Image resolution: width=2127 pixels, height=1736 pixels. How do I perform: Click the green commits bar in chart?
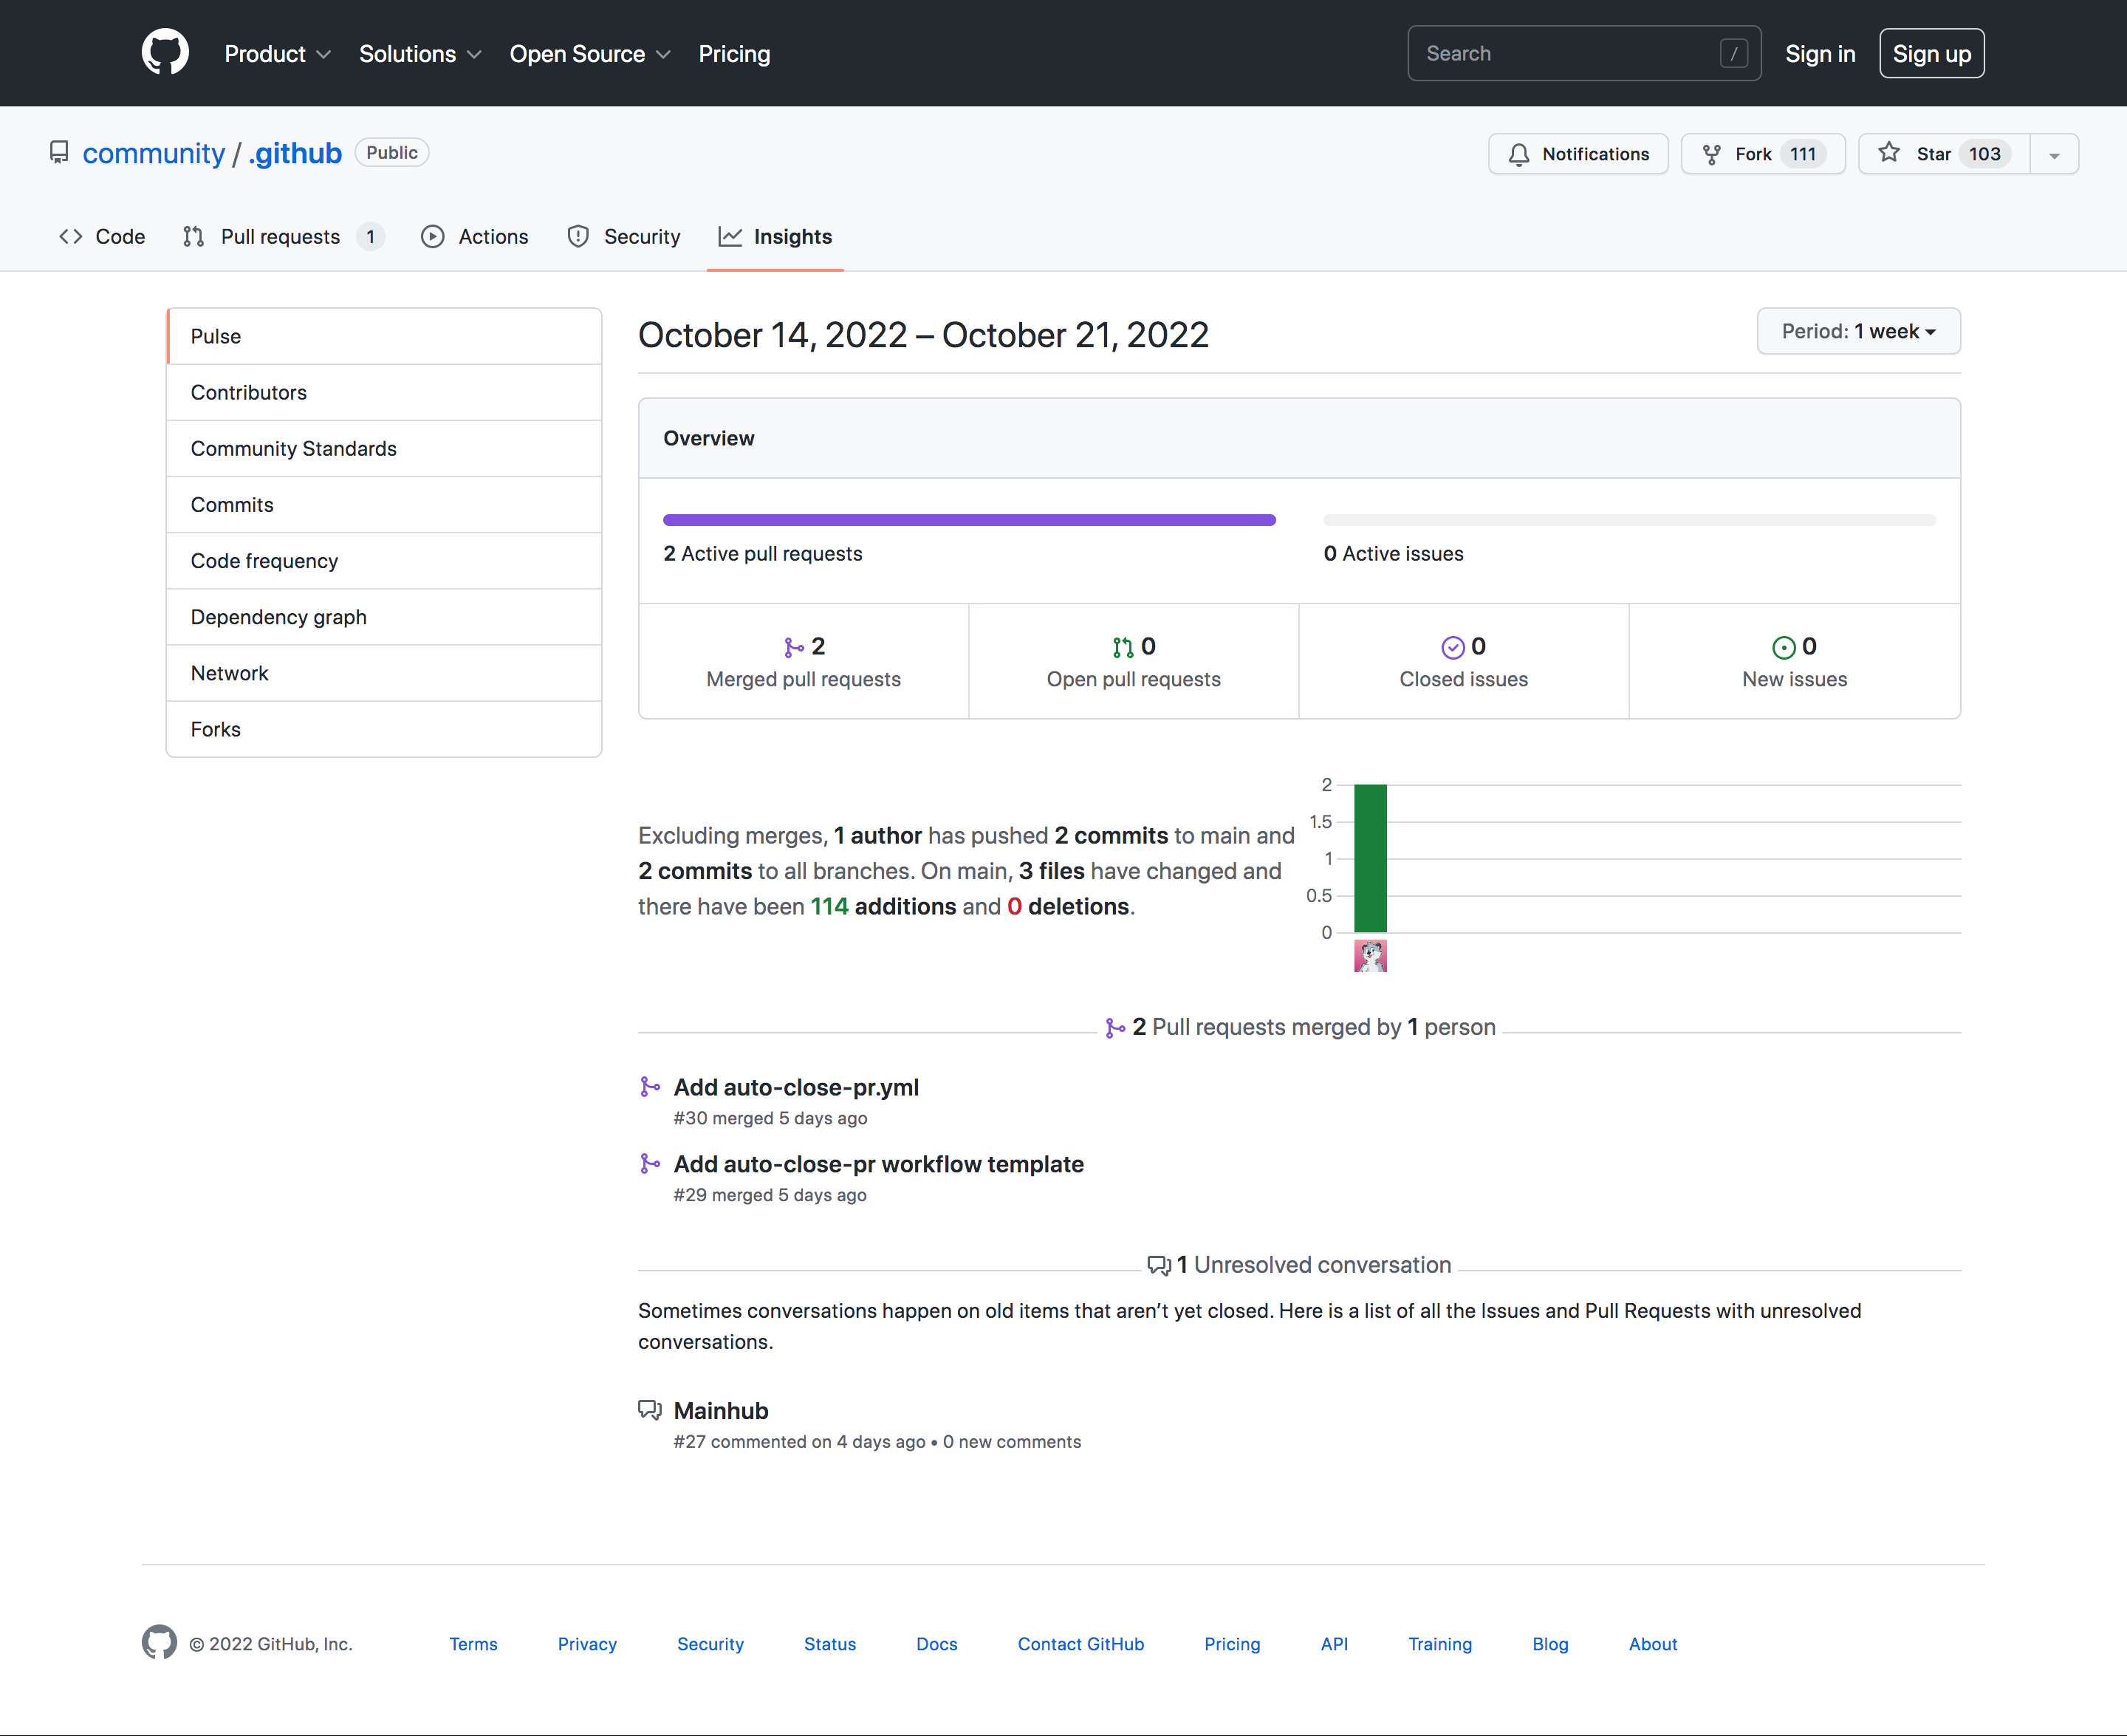(x=1370, y=858)
